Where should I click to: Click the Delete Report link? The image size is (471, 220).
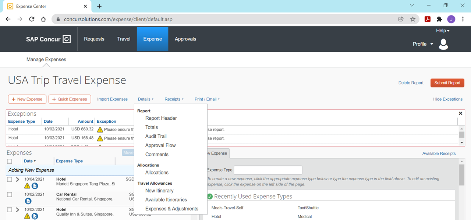point(411,83)
